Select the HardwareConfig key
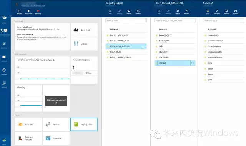This screenshot has width=246, height=146. pos(224,52)
